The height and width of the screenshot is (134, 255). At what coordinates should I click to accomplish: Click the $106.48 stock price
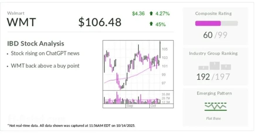tap(100, 22)
